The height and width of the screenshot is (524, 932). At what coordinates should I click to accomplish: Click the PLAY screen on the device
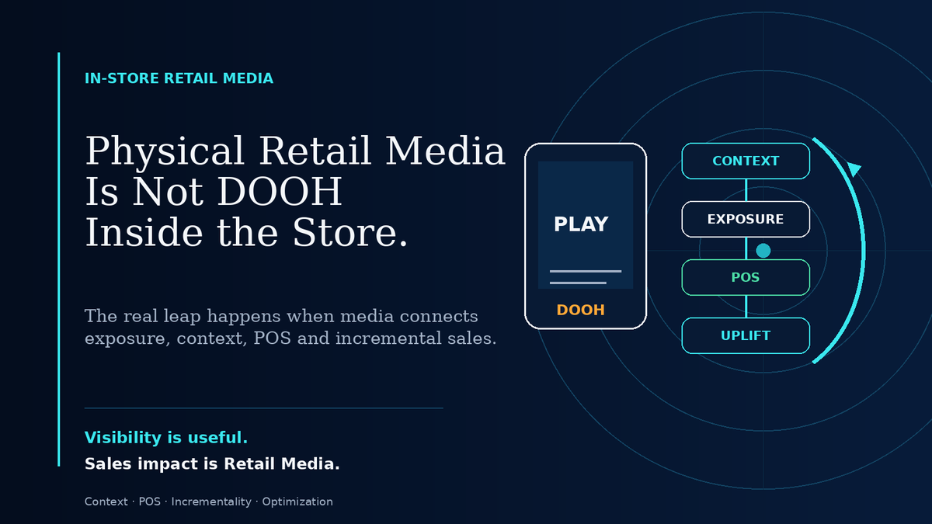pyautogui.click(x=586, y=225)
